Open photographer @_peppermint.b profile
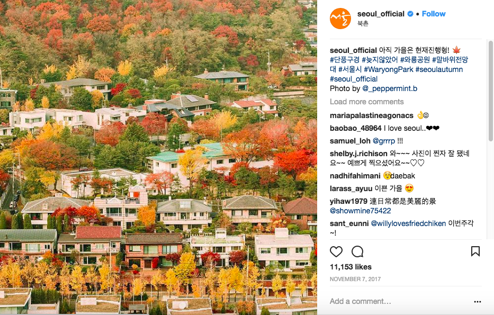The image size is (494, 315). [x=390, y=88]
